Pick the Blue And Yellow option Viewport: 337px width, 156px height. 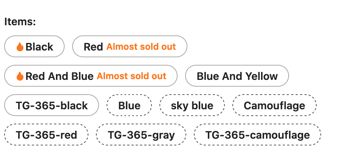tap(237, 76)
